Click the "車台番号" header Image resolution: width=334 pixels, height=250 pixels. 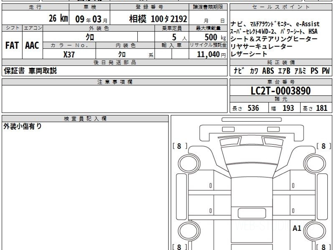tap(281, 82)
